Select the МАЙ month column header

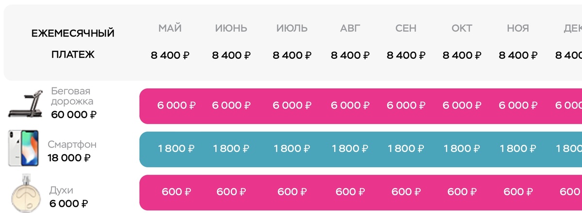(170, 28)
